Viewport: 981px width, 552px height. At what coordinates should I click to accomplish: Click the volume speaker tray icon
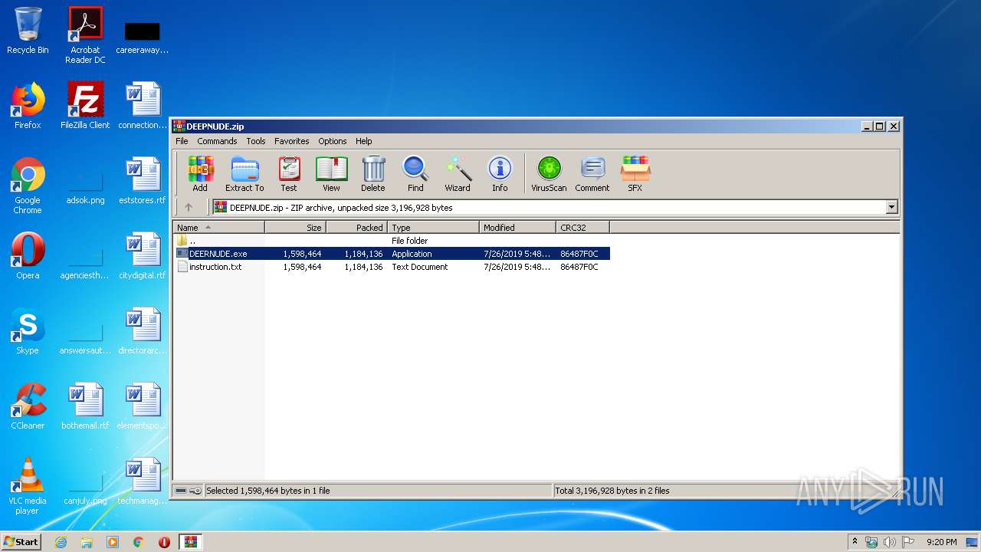890,542
